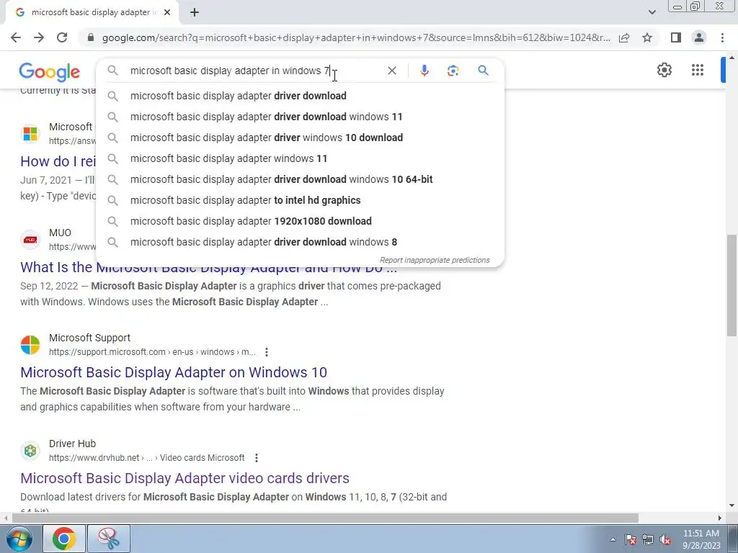Select suggestion 'driver windows 10 download'
738x553 pixels.
(x=300, y=138)
